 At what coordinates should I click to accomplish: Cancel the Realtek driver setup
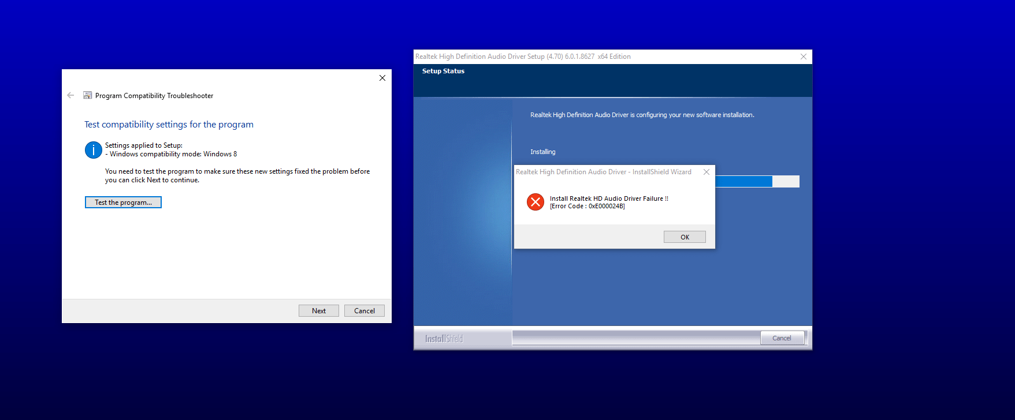click(782, 338)
